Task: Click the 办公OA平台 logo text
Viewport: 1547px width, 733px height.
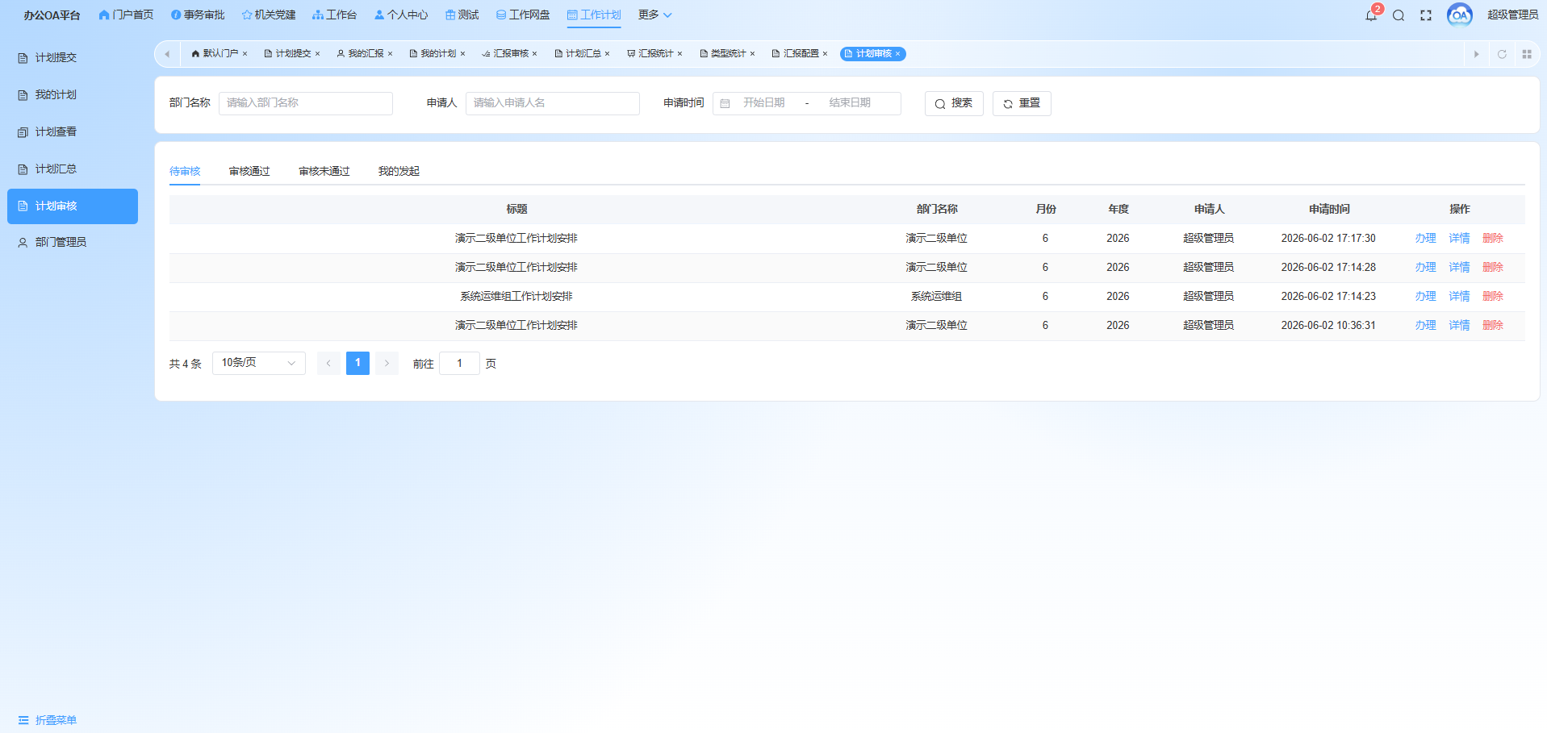Action: pyautogui.click(x=52, y=15)
